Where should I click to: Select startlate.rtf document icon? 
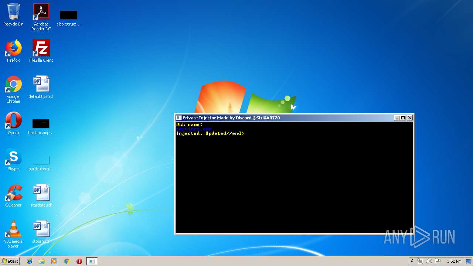click(41, 196)
